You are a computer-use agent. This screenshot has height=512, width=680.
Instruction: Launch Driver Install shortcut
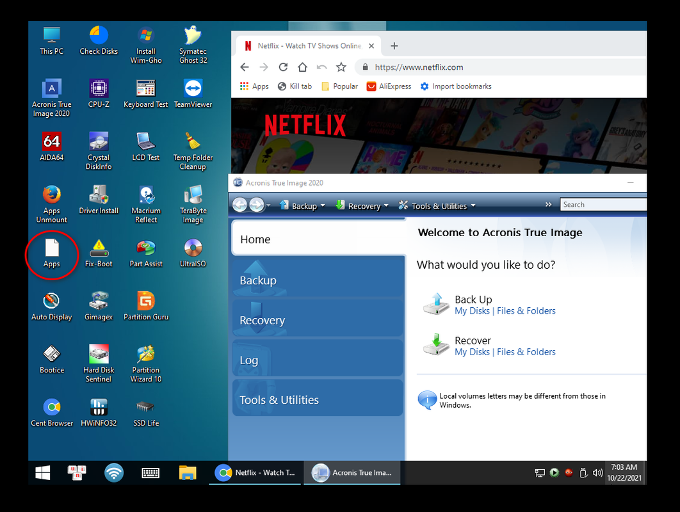click(x=99, y=200)
